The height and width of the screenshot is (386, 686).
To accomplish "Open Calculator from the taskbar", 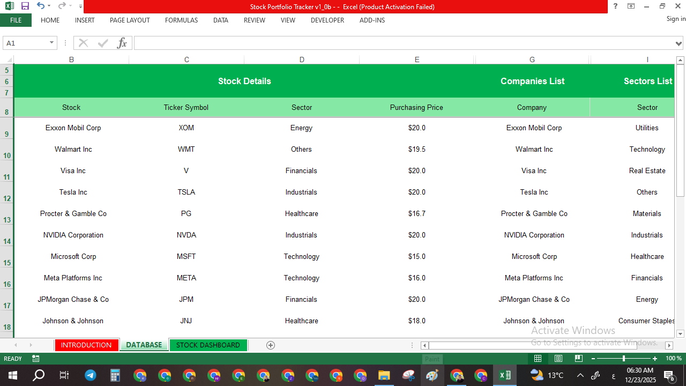I will (115, 375).
